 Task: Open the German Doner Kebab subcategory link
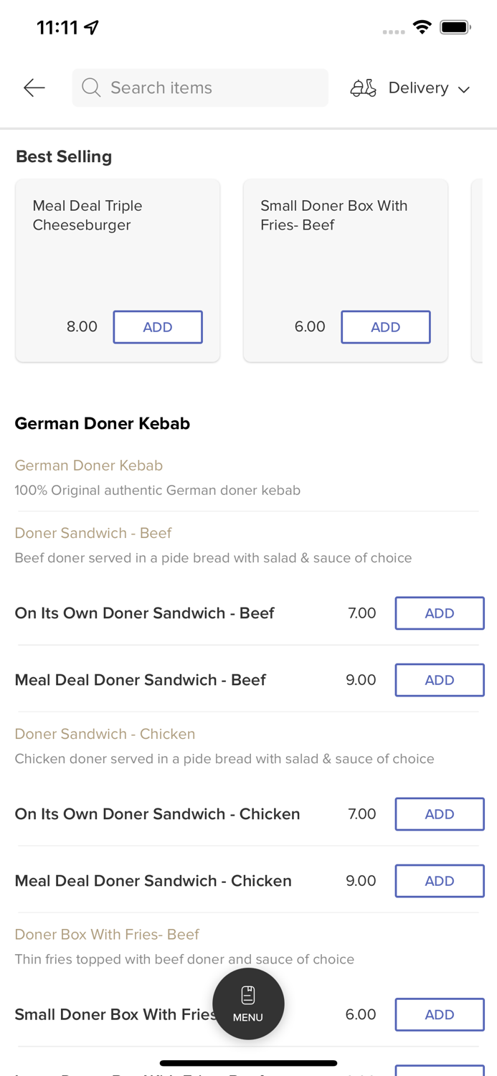(89, 466)
